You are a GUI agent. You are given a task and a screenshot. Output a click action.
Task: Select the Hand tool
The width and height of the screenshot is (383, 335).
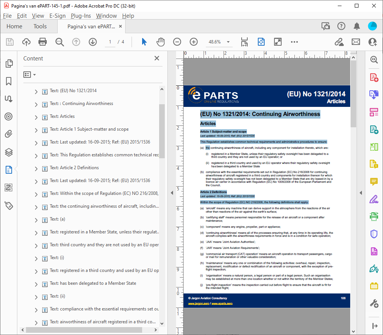point(160,42)
